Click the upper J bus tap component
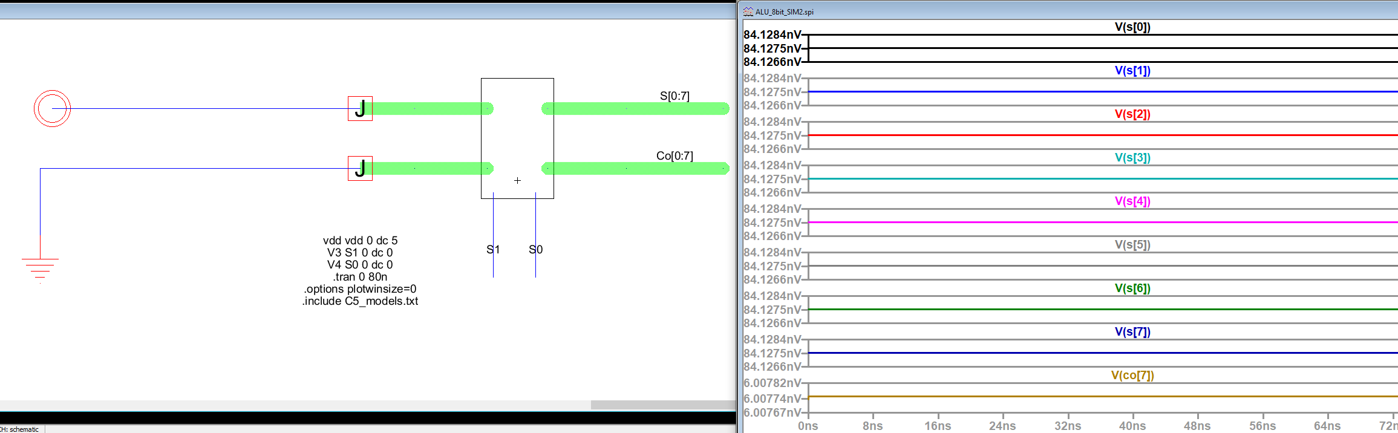Viewport: 1398px width, 433px height. [360, 109]
